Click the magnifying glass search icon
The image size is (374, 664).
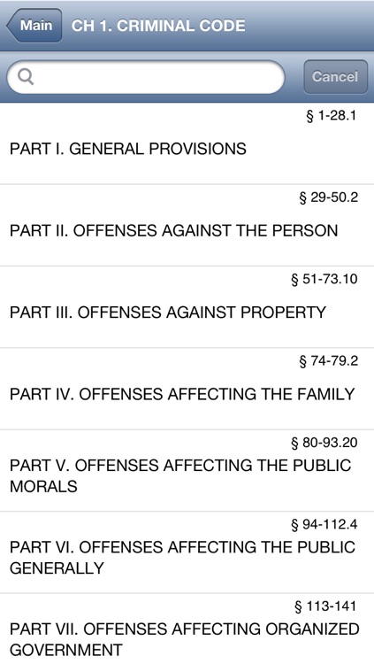coord(26,77)
